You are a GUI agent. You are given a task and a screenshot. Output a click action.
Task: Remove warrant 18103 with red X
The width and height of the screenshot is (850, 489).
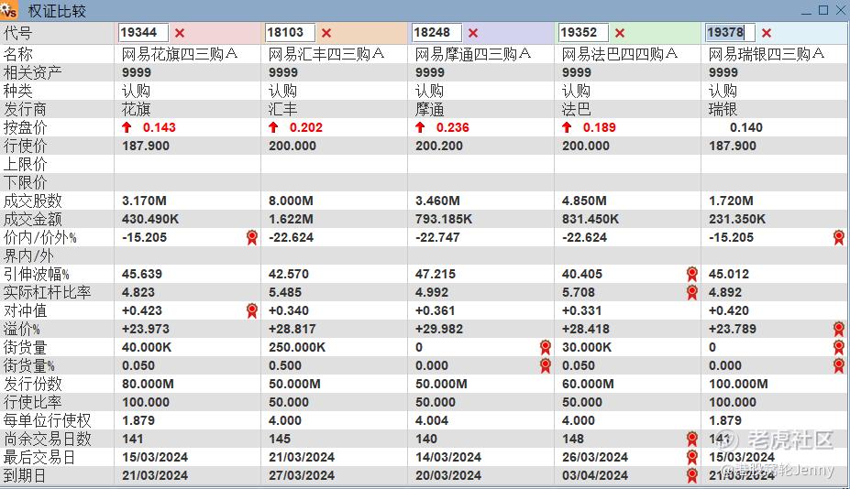tap(326, 33)
